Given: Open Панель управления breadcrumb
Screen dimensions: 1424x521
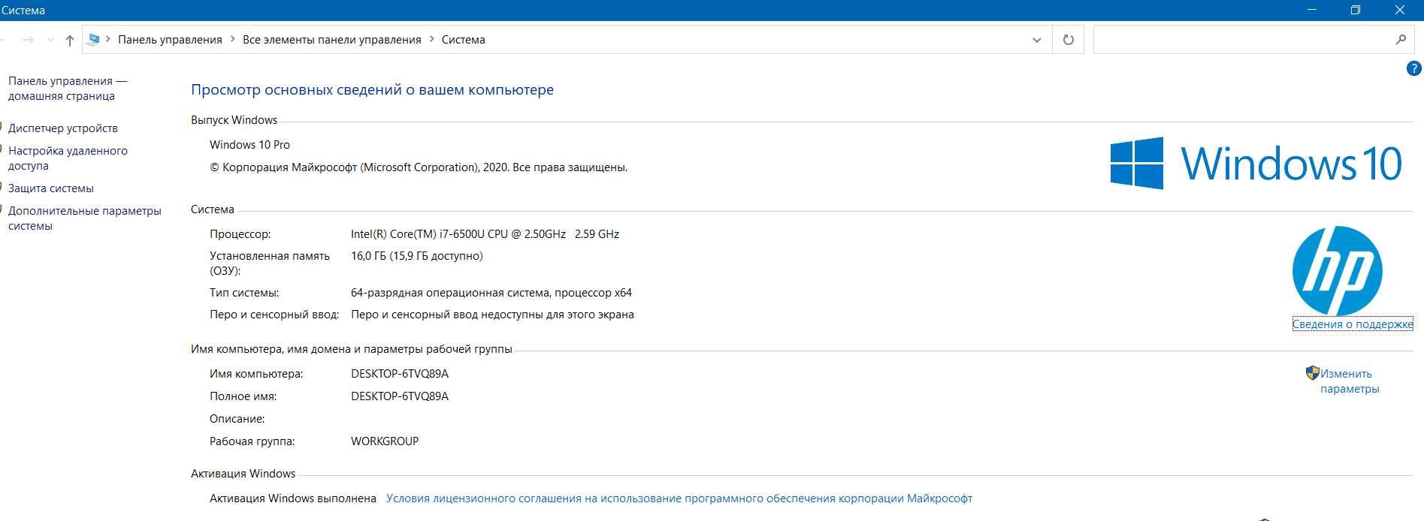Looking at the screenshot, I should pyautogui.click(x=170, y=40).
